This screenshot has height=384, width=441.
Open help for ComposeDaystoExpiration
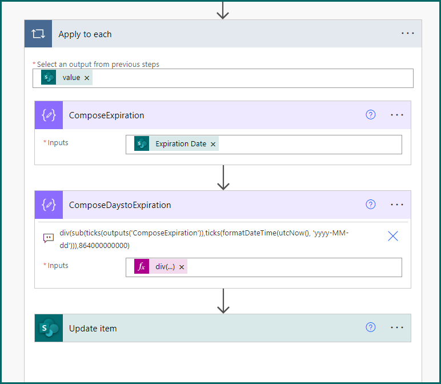(370, 204)
